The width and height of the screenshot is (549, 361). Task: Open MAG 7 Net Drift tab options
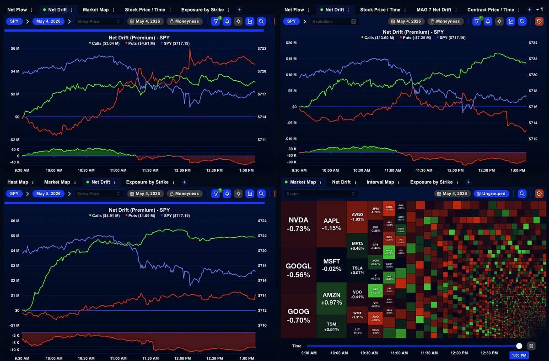[x=456, y=10]
